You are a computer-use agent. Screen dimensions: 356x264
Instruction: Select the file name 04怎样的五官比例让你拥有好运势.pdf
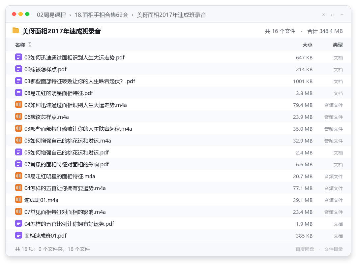pyautogui.click(x=69, y=224)
